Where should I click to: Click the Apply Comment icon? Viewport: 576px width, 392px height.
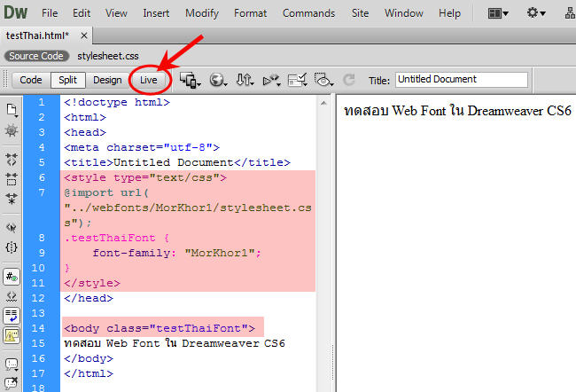pos(12,365)
